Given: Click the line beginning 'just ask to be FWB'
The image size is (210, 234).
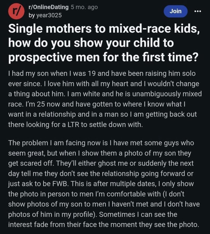Looking at the screenshot, I should (x=101, y=184).
